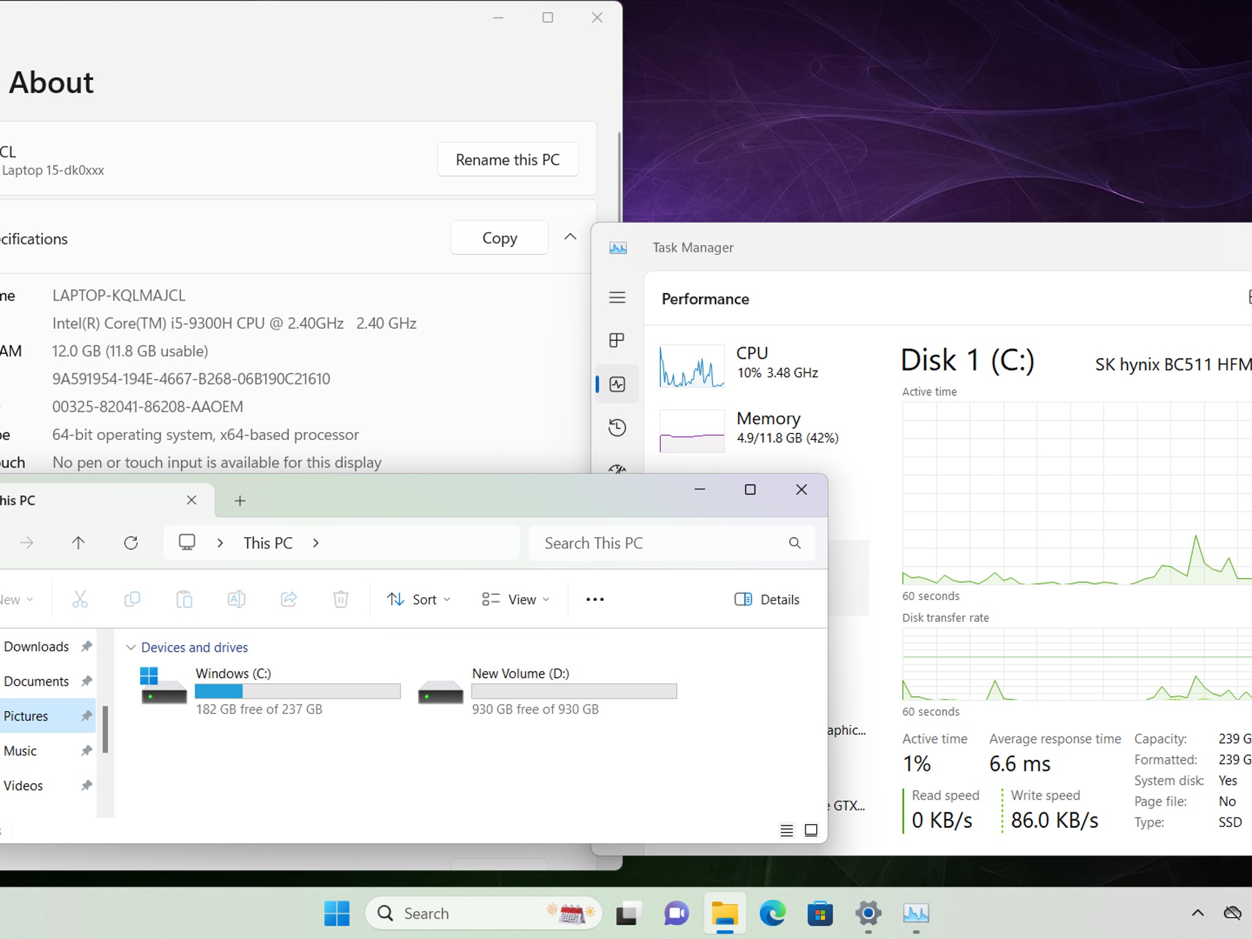1252x939 pixels.
Task: Expand chevron after This PC in address bar
Action: [316, 543]
